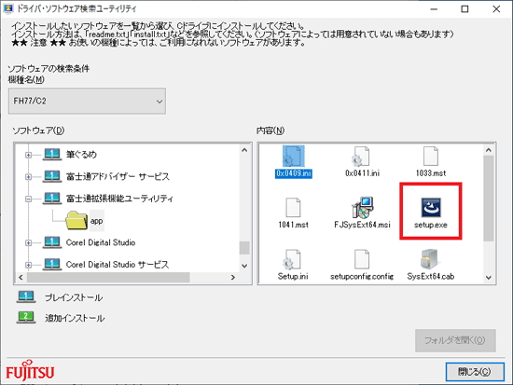Select the 1041.mst file icon
Image resolution: width=513 pixels, height=385 pixels.
click(293, 207)
